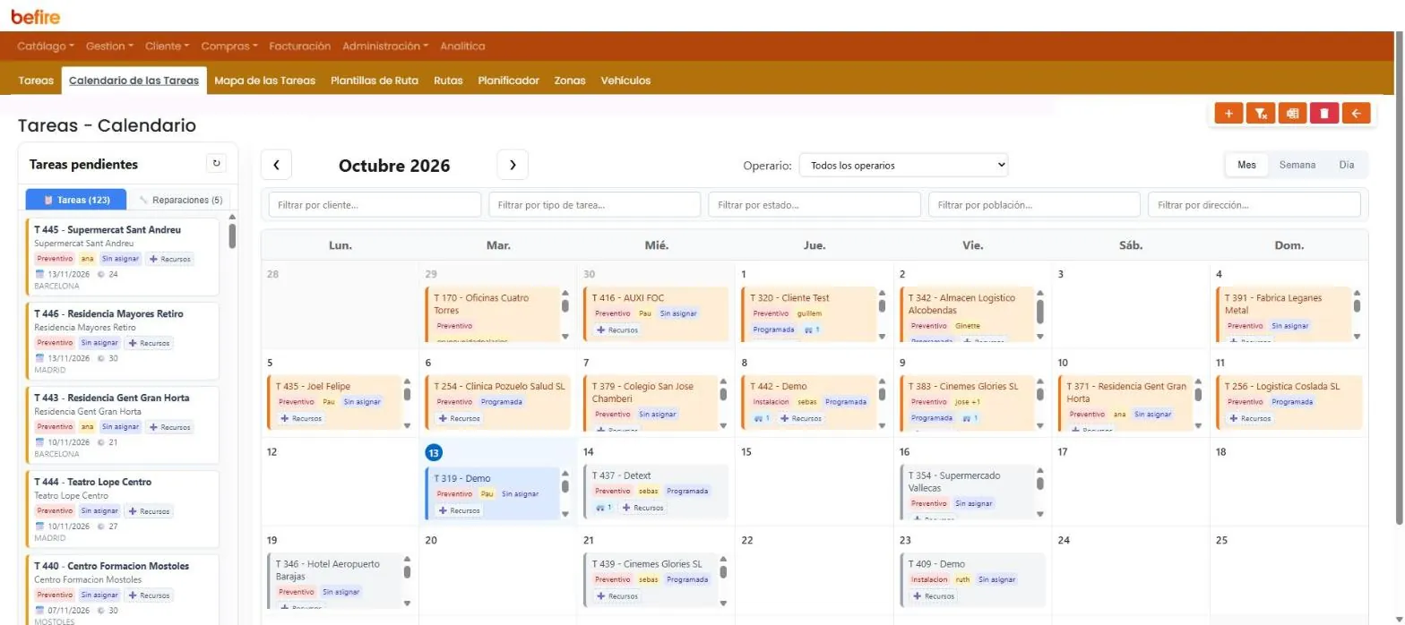Image resolution: width=1405 pixels, height=625 pixels.
Task: Focus the Filtrar por población field
Action: [1034, 205]
